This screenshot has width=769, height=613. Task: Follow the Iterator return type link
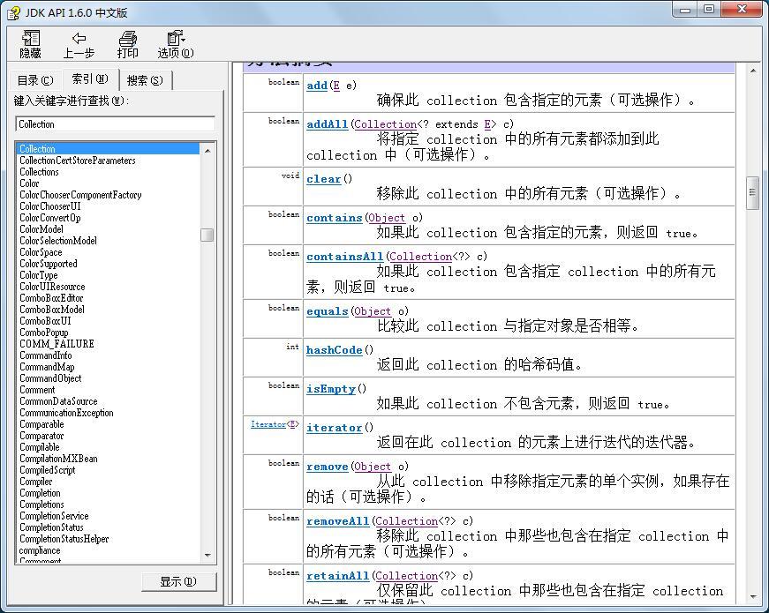point(268,424)
